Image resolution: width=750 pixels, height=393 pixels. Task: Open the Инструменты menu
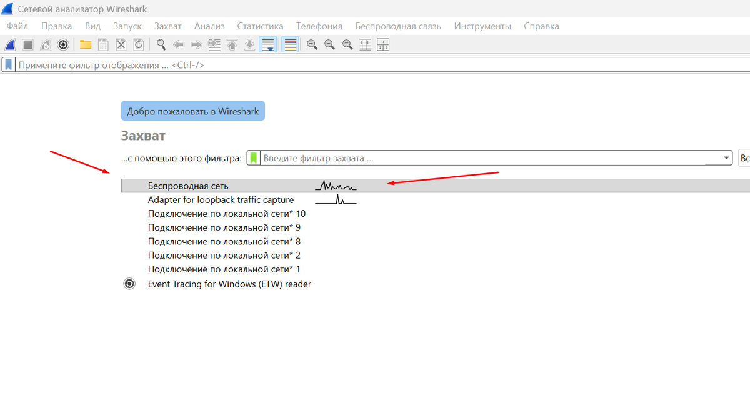pyautogui.click(x=482, y=26)
